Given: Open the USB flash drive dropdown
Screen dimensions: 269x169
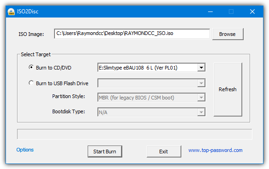Looking at the screenshot, I should pos(201,83).
